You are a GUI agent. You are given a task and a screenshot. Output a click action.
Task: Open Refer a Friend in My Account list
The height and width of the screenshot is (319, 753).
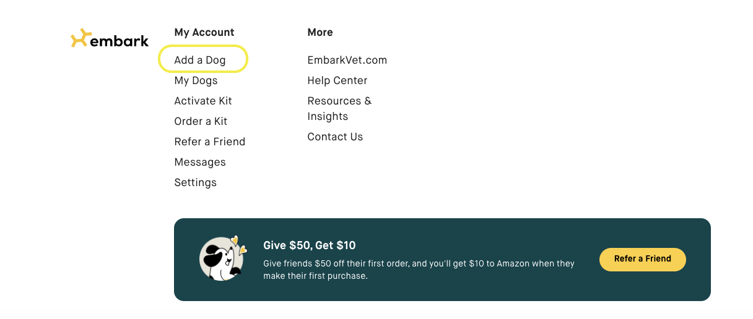210,142
